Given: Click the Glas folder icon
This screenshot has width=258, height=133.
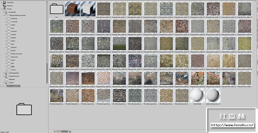Looking at the screenshot, I should [x=9, y=28].
